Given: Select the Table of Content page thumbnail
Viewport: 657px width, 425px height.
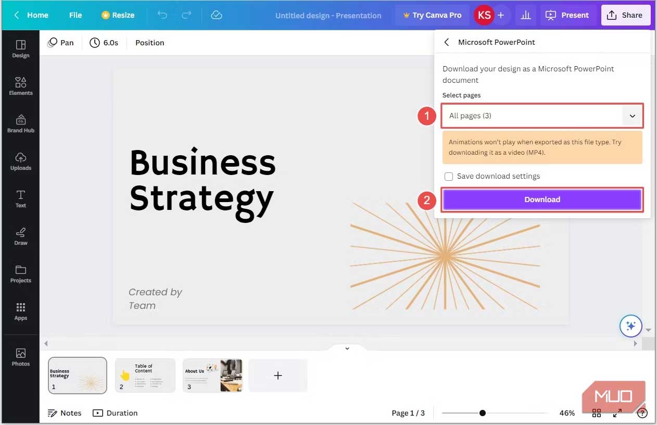Looking at the screenshot, I should point(145,375).
